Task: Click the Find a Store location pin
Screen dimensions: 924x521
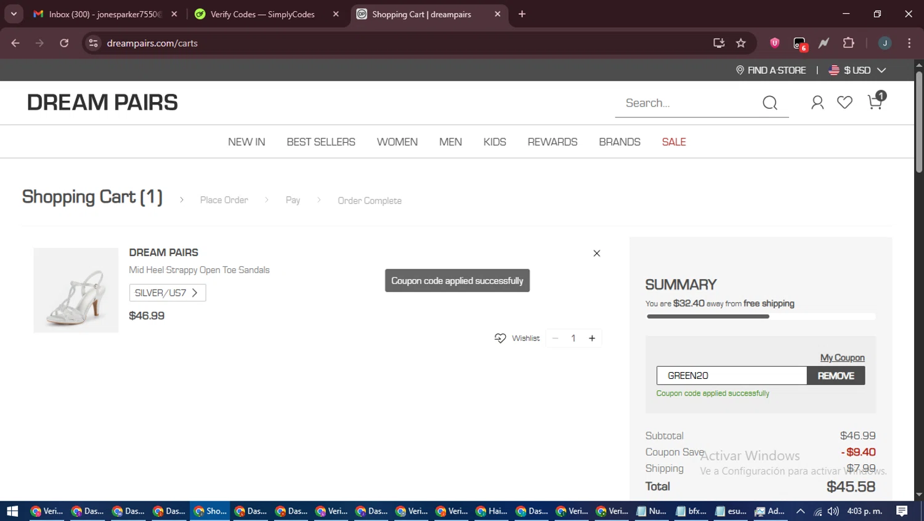Action: pyautogui.click(x=740, y=70)
